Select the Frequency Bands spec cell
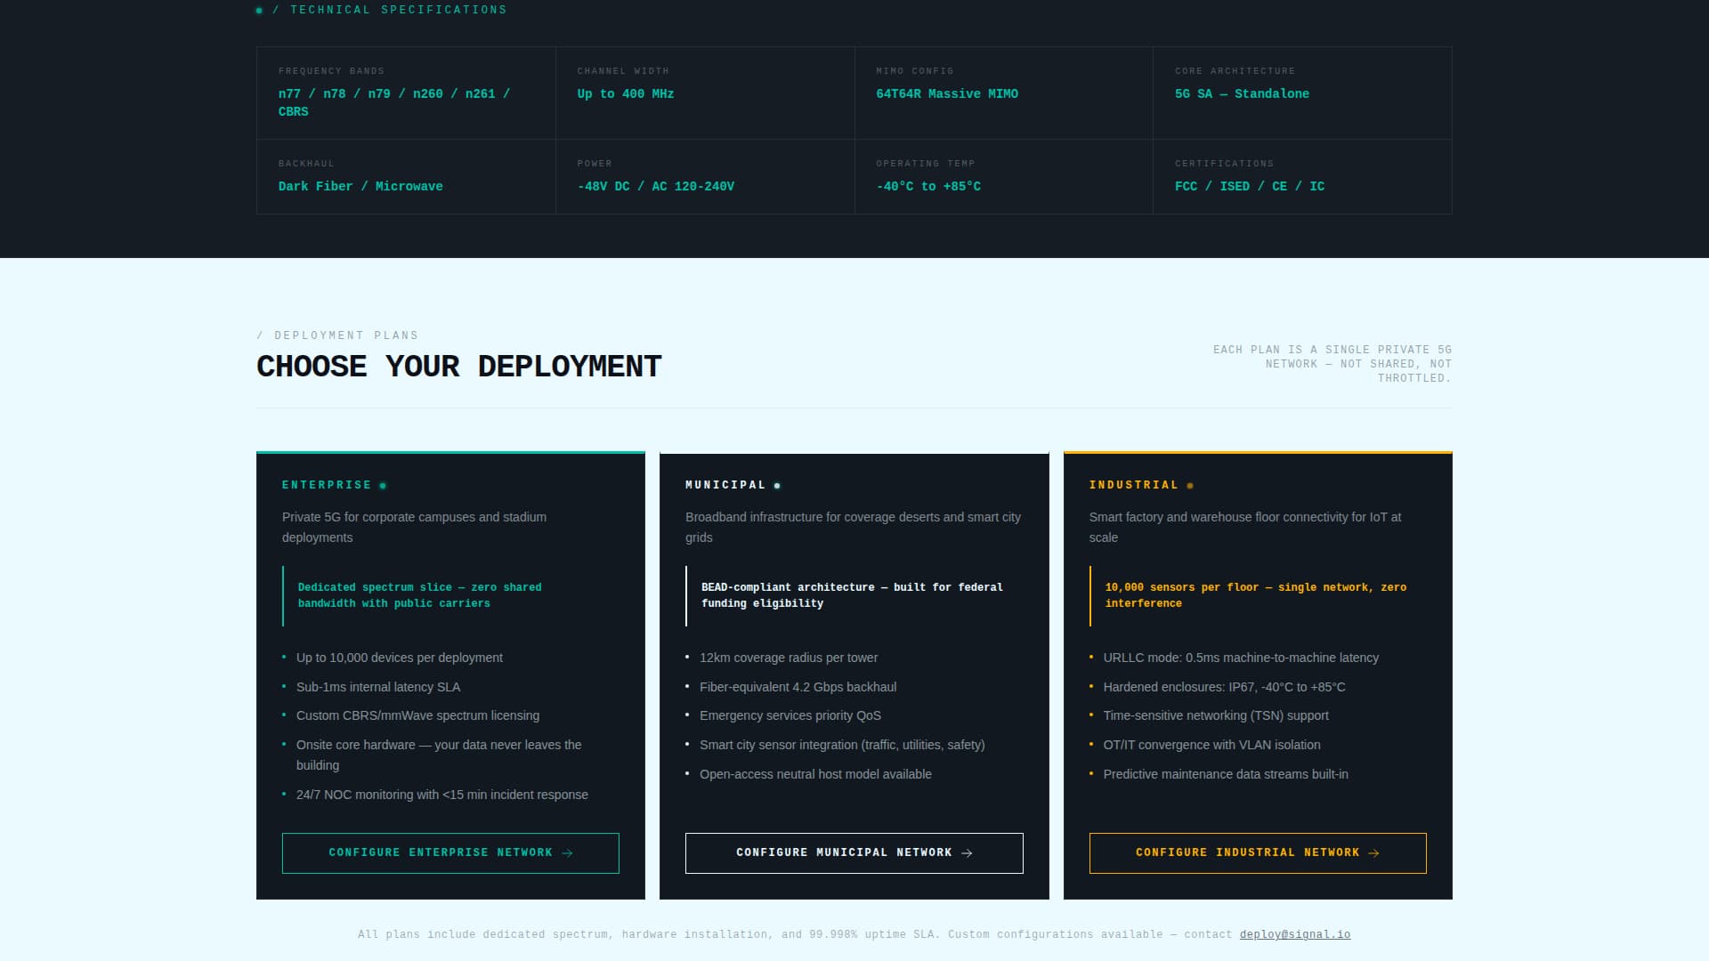1709x961 pixels. tap(406, 93)
